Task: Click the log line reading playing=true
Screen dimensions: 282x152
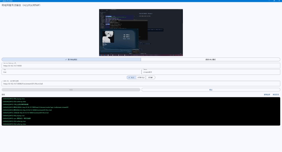Action: [x=14, y=116]
